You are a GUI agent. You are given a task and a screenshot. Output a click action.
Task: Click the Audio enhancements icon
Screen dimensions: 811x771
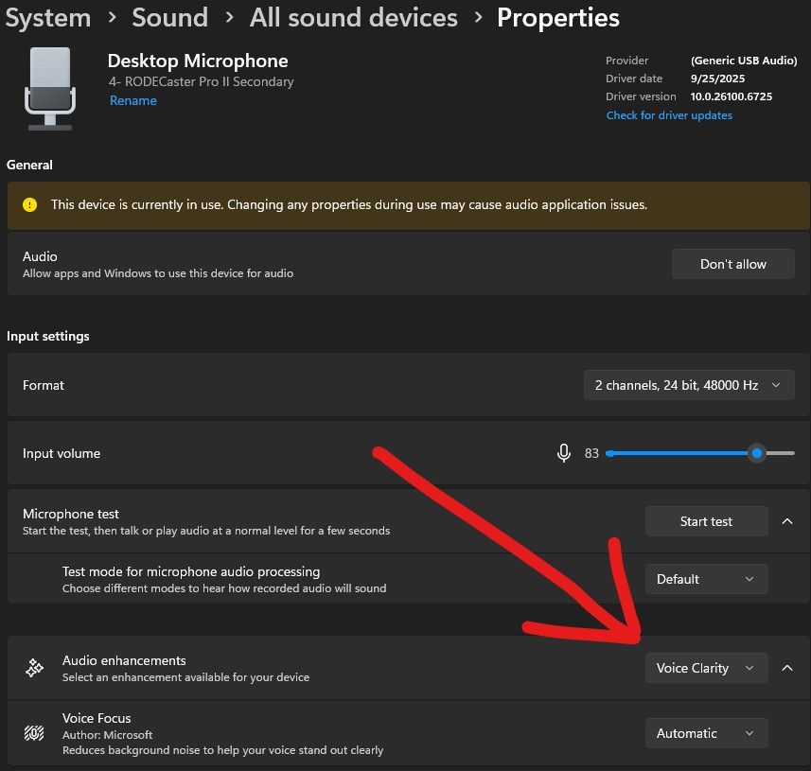click(x=34, y=667)
